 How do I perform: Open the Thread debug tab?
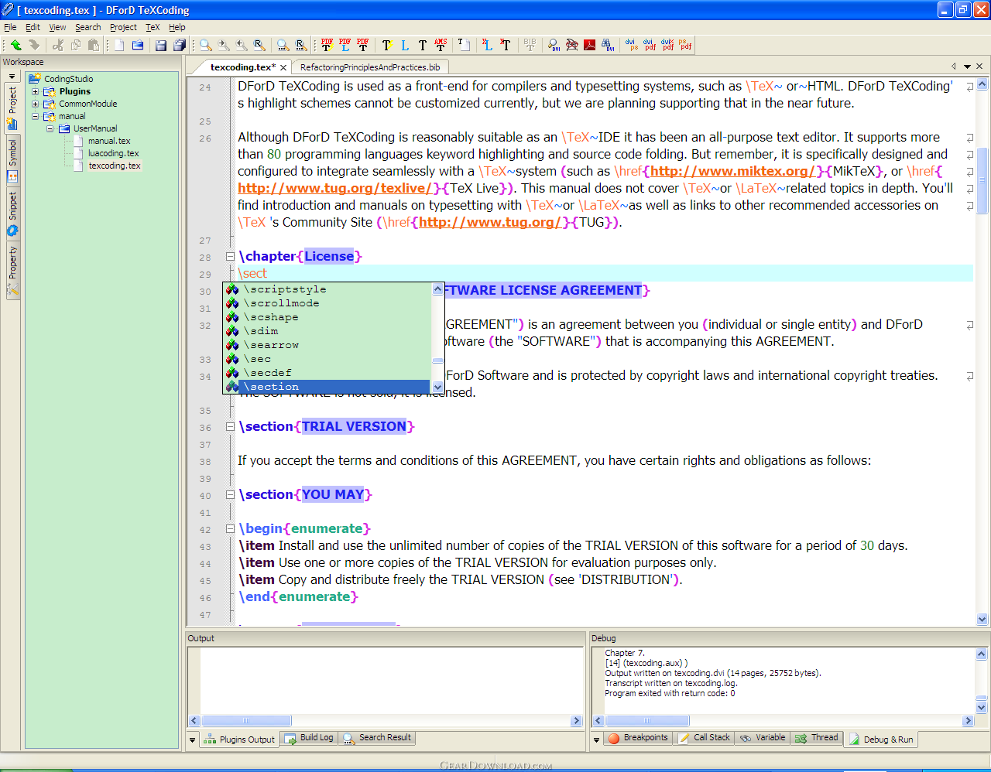[816, 738]
